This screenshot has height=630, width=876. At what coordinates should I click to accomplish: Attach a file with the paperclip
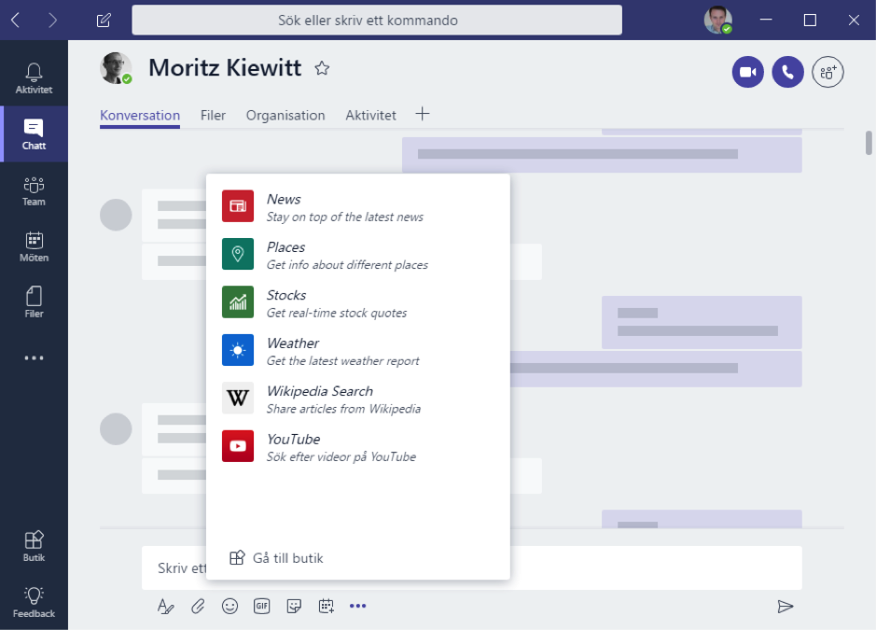pos(198,606)
